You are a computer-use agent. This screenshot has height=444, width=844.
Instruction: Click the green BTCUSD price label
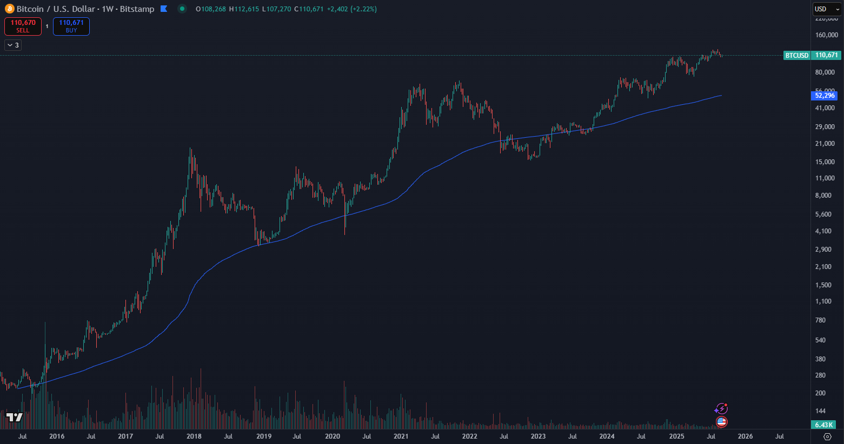click(796, 55)
